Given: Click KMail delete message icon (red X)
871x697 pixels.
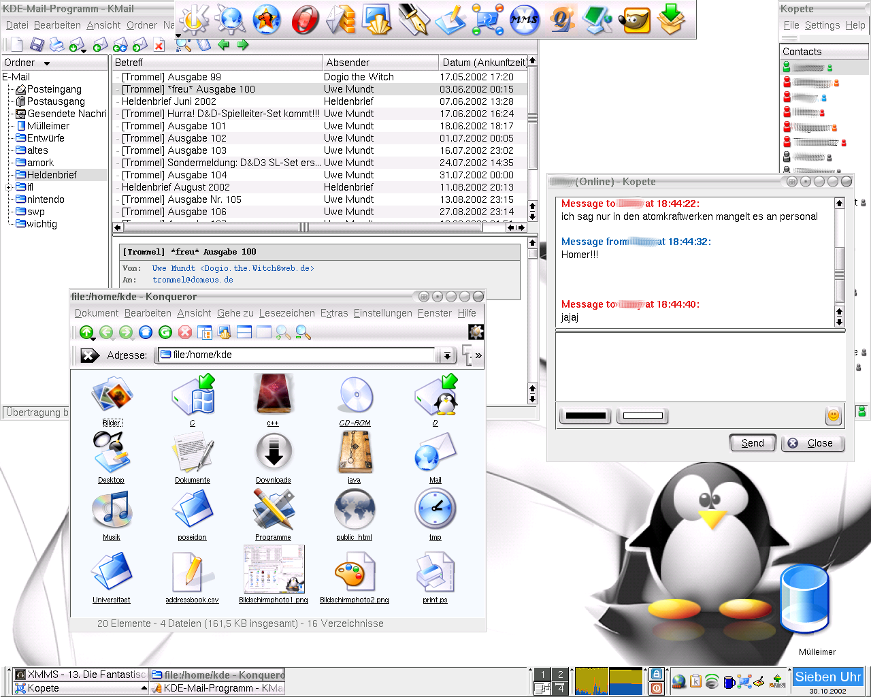Looking at the screenshot, I should pyautogui.click(x=159, y=46).
